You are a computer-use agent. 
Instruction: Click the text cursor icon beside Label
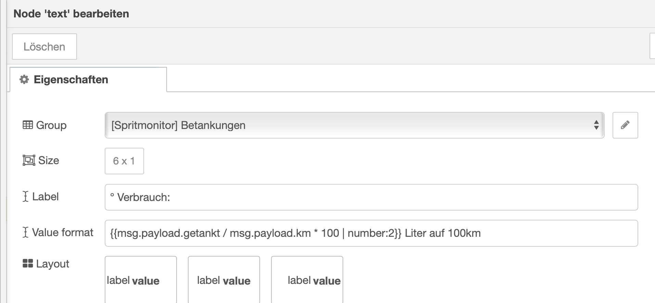tap(25, 197)
